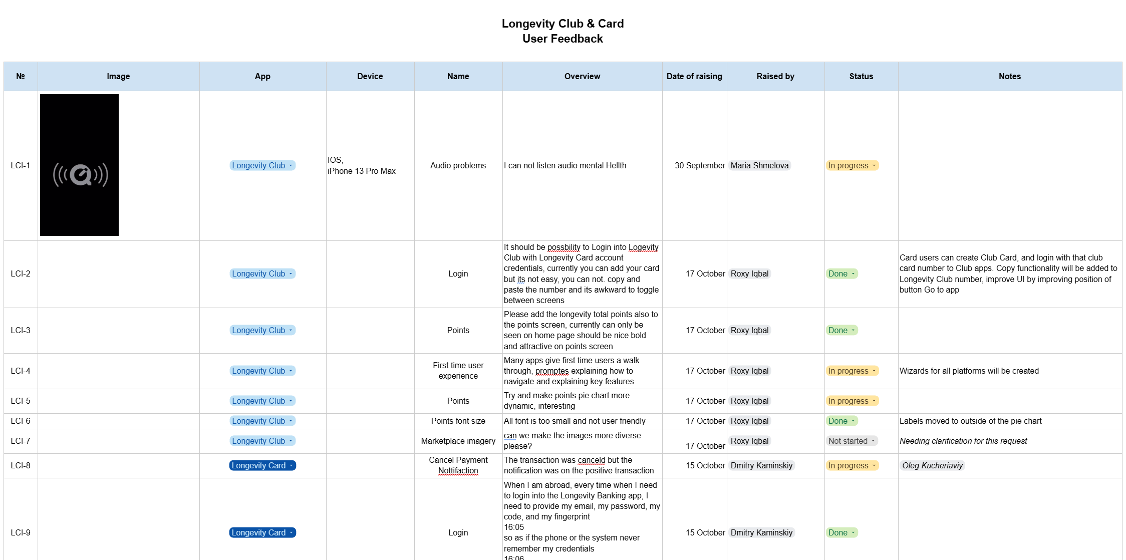This screenshot has height=560, width=1126.
Task: Click Oleg Kucheriaviy chip in Notes
Action: 932,466
